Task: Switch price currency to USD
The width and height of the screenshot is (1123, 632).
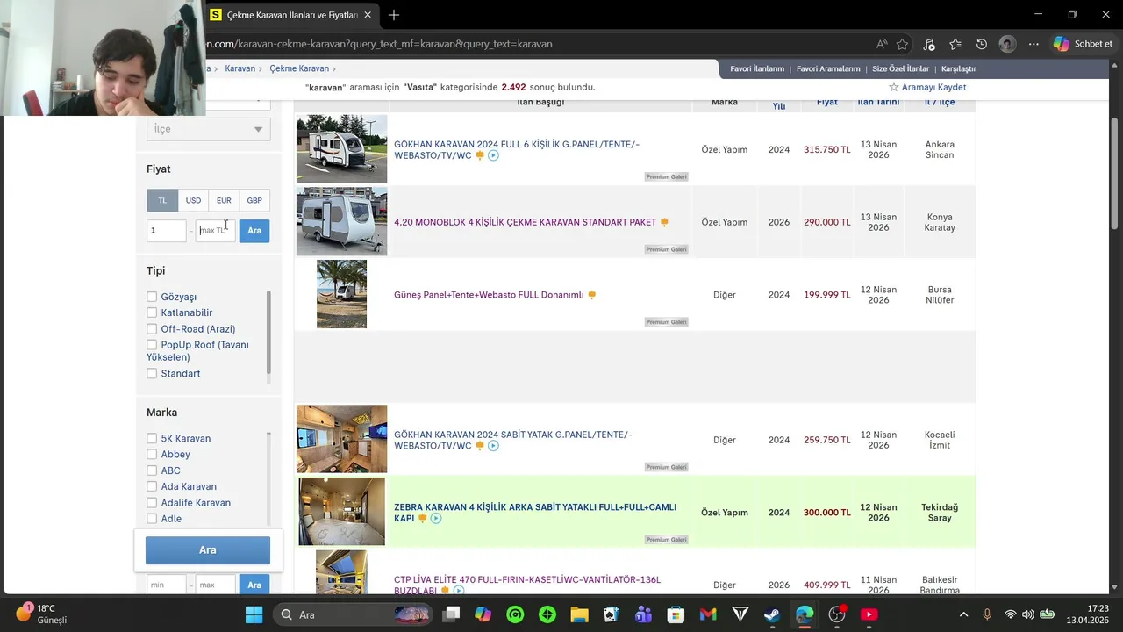Action: coord(193,200)
